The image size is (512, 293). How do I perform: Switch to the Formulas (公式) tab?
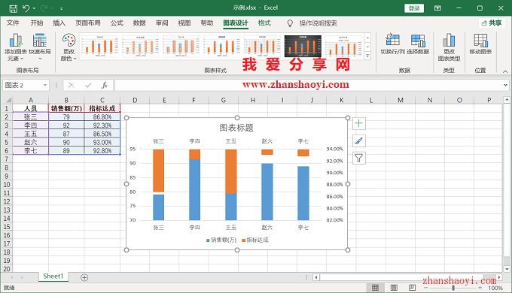coord(117,23)
